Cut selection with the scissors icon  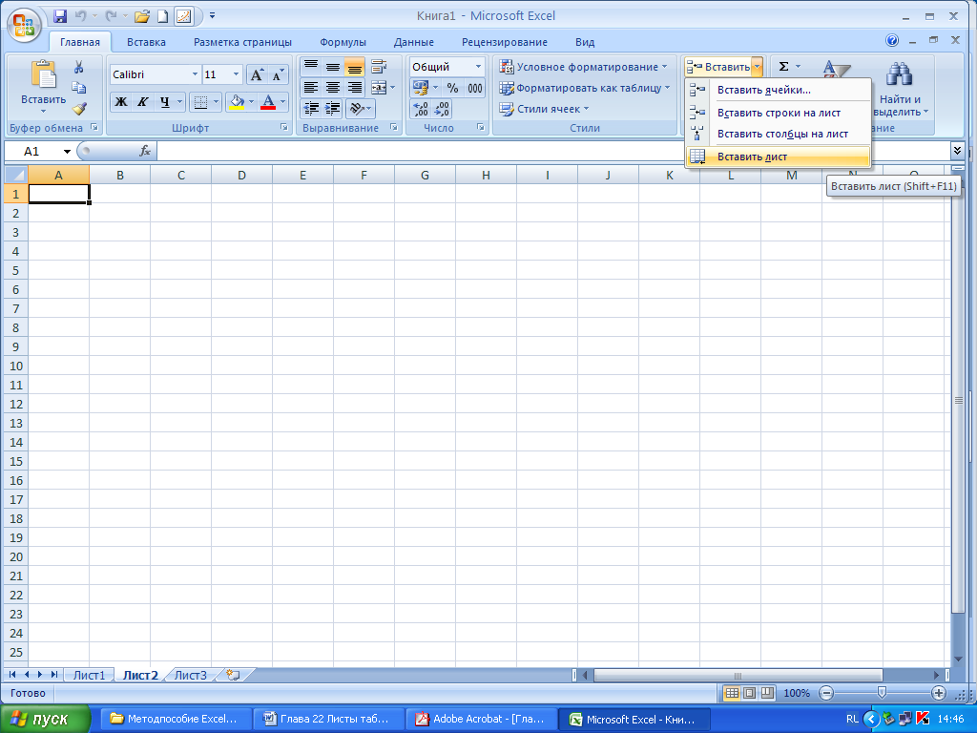point(78,67)
